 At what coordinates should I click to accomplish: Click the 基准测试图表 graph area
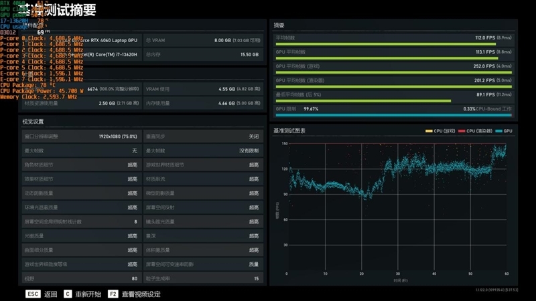pyautogui.click(x=397, y=207)
